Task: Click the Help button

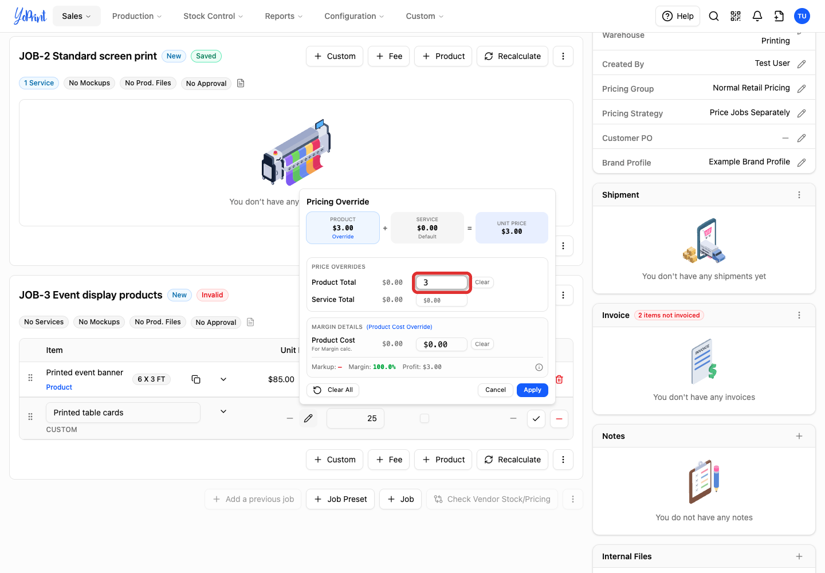Action: (x=678, y=16)
